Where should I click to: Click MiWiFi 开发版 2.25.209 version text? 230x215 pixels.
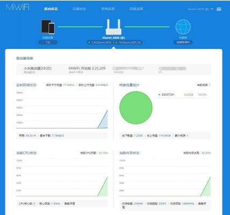[x=87, y=68]
